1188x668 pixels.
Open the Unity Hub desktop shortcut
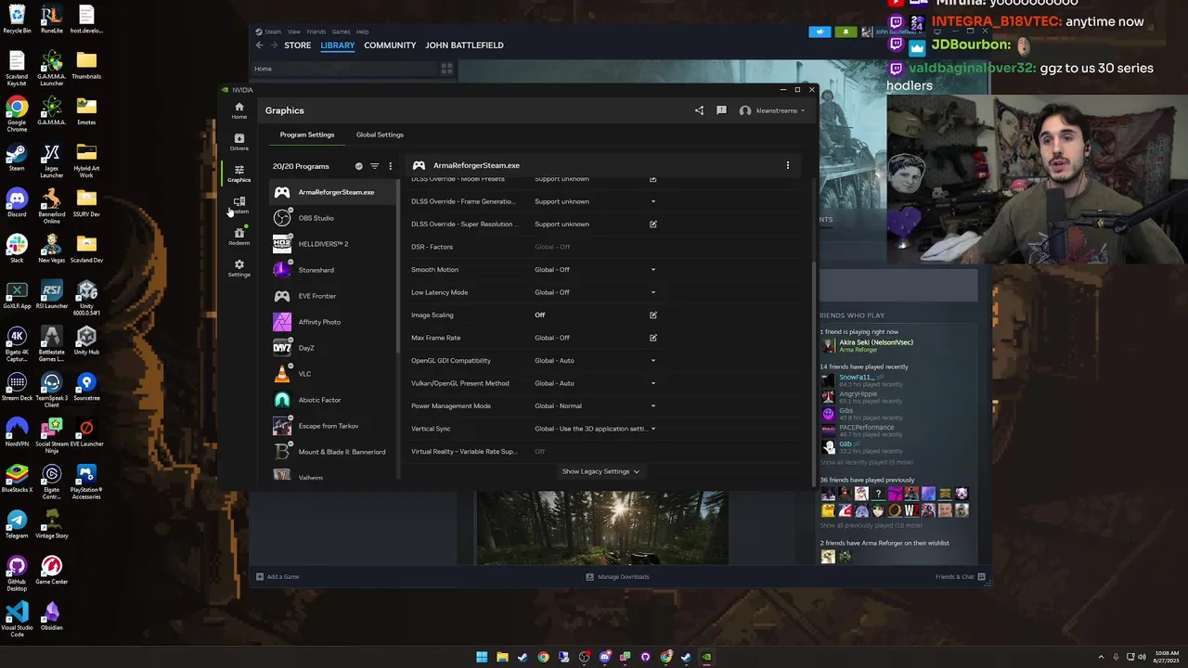(x=86, y=340)
